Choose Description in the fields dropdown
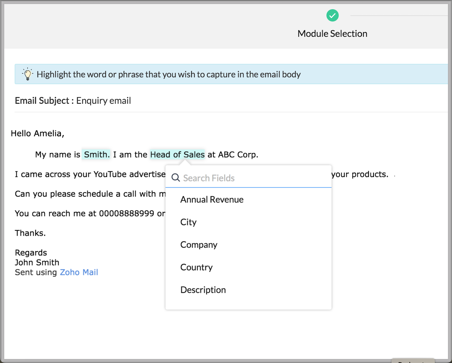 point(203,290)
